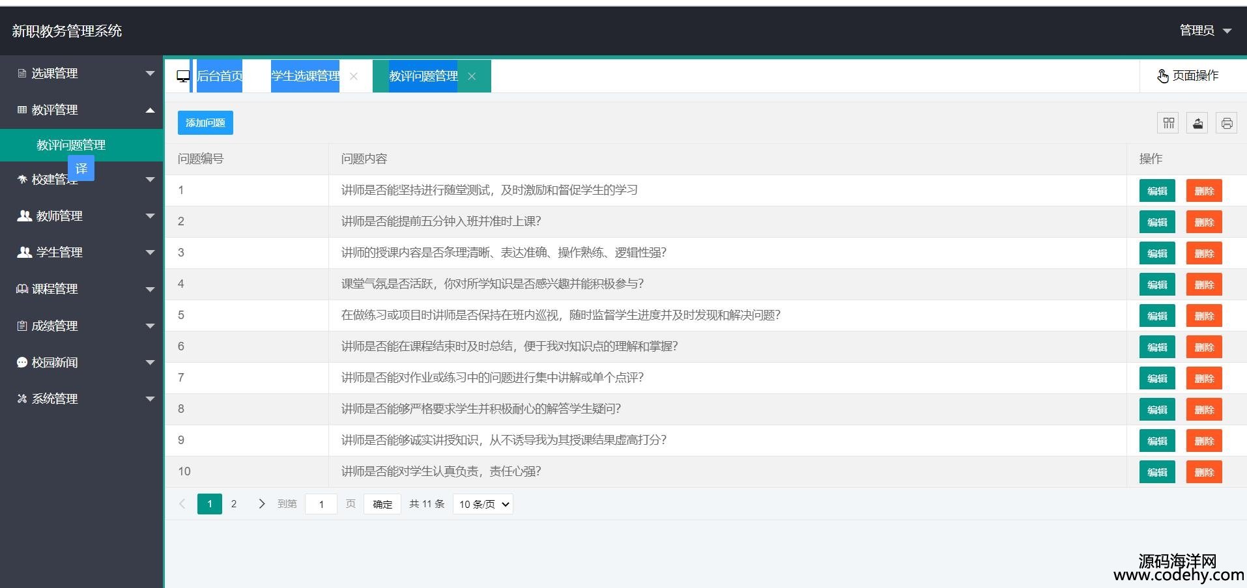Edit question number 10

coord(1157,472)
